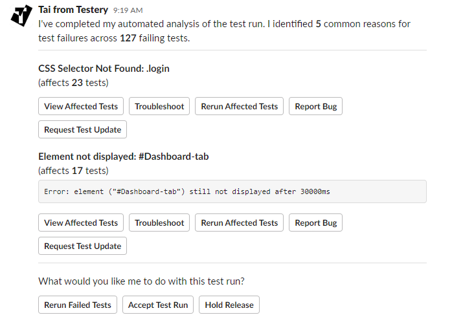View Affected Tests for #Dashboard-tab failure
452x326 pixels.
click(81, 223)
